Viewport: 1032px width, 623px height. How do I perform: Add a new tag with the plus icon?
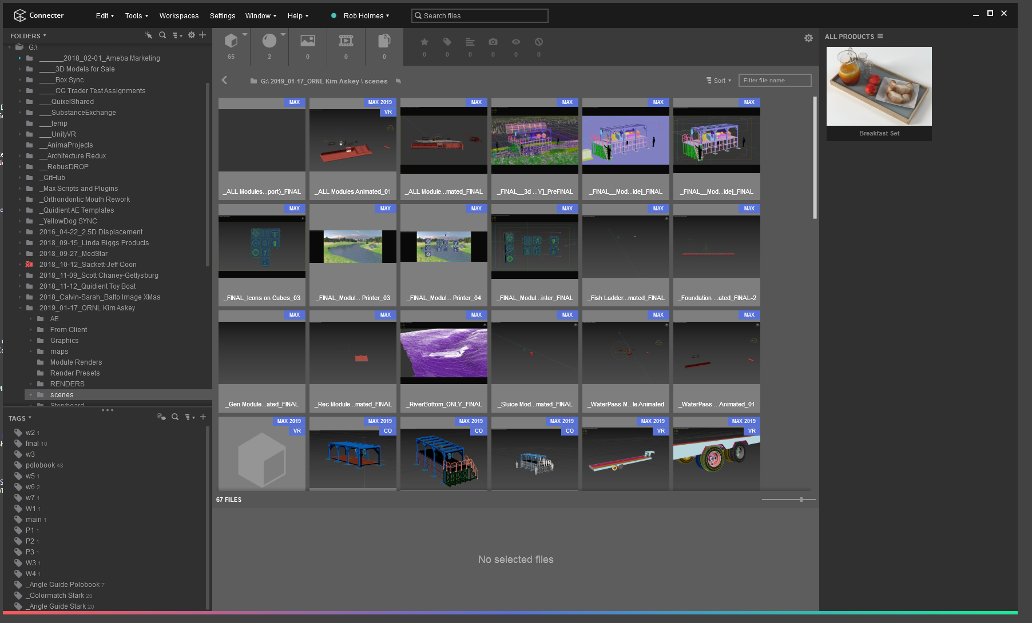[x=203, y=417]
